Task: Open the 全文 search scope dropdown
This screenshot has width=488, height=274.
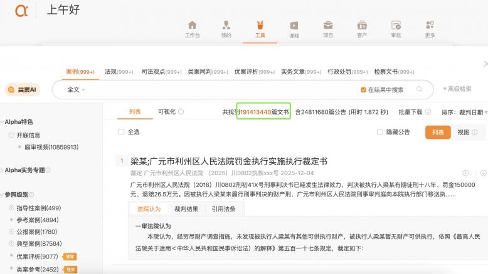Action: (76, 89)
